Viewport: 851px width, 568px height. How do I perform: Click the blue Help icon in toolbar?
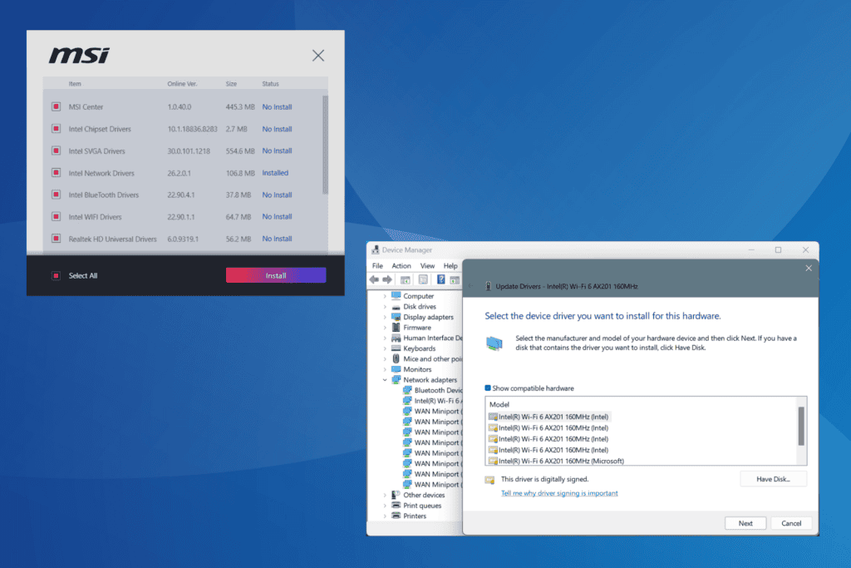[441, 279]
